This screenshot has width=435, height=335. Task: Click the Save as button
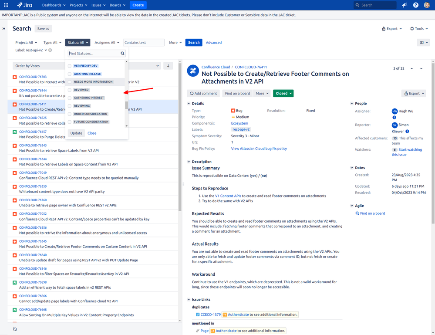coord(43,29)
